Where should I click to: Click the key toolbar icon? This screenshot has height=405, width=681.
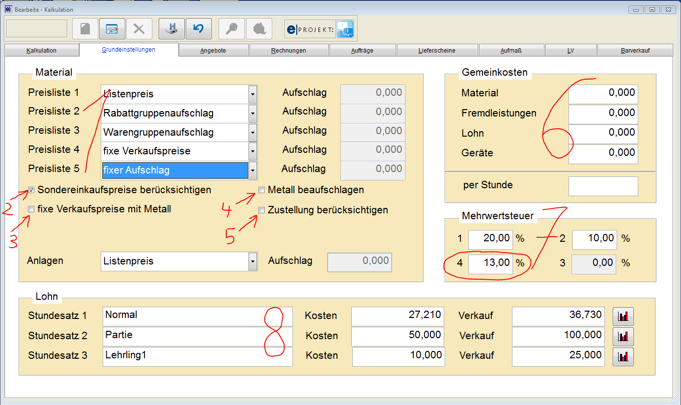231,29
